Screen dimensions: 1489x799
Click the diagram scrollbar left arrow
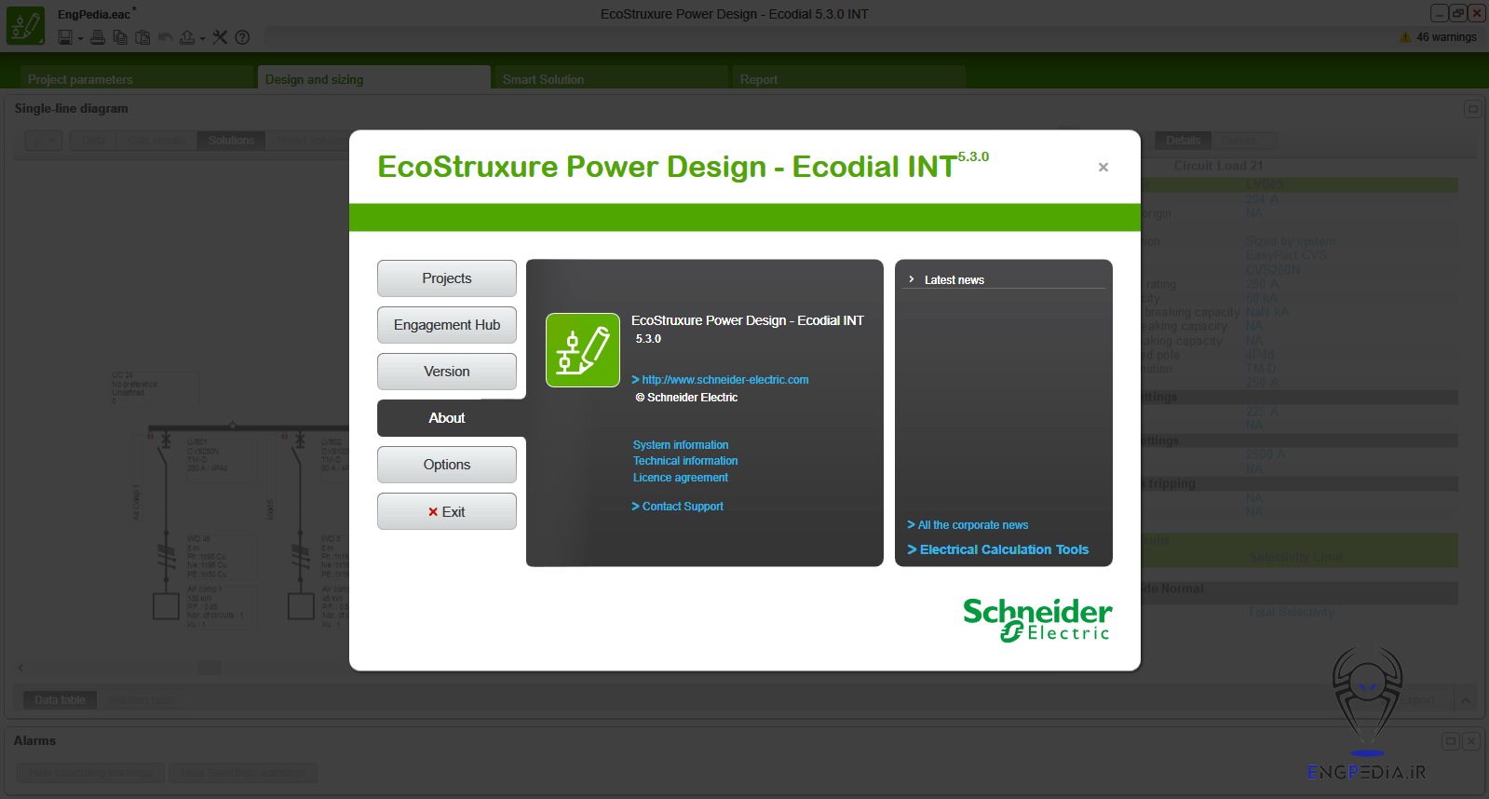click(x=20, y=668)
